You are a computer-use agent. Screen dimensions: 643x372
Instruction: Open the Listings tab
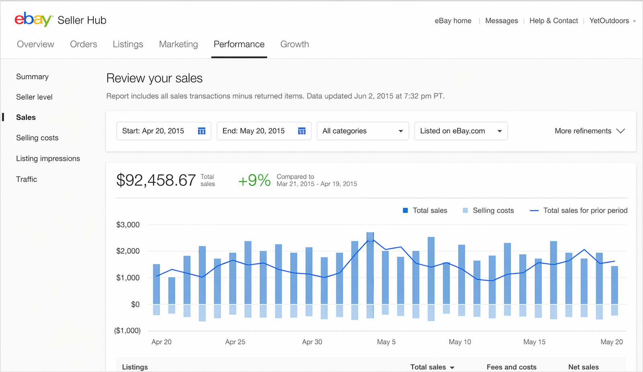coord(128,44)
